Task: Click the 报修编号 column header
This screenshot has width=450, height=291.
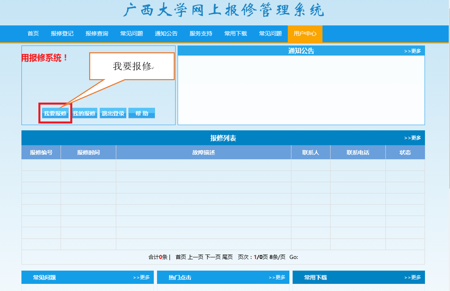Action: 41,153
